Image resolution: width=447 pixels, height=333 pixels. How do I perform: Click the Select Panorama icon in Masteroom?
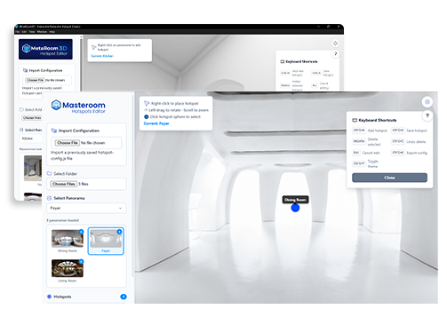49,198
